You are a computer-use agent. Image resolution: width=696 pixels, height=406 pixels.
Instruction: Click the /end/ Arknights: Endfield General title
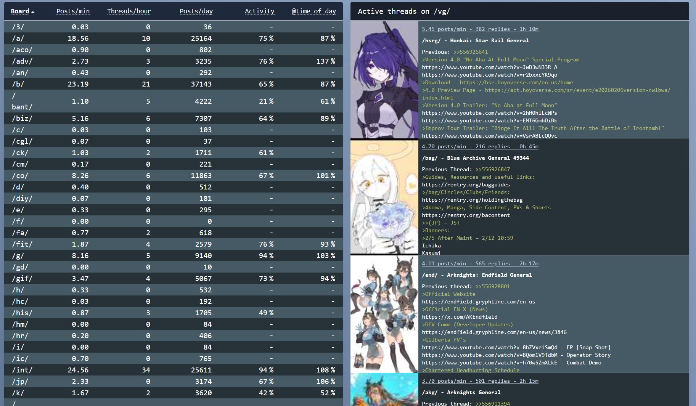[477, 275]
